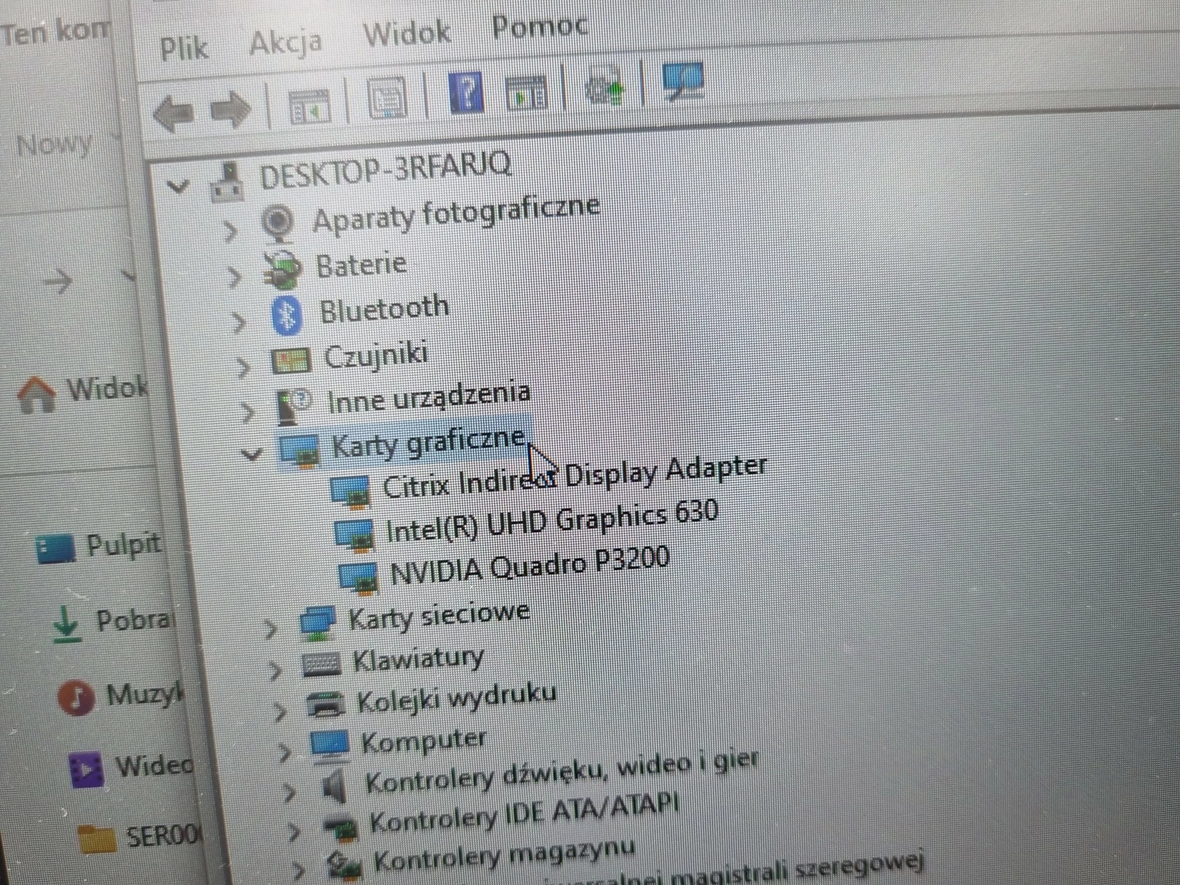Expand the Baterie category
The height and width of the screenshot is (885, 1180).
(x=235, y=277)
